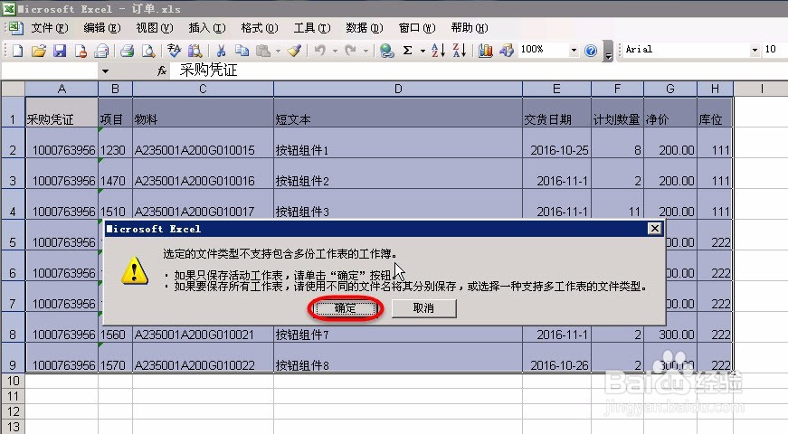Open the 视图(V) menu
Screen dimensions: 788x434
[155, 28]
